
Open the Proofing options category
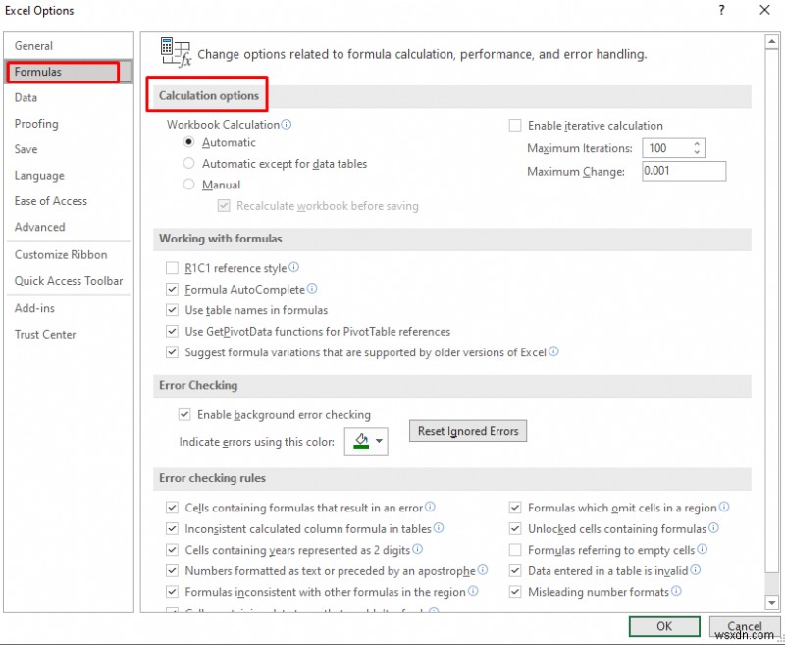69,123
